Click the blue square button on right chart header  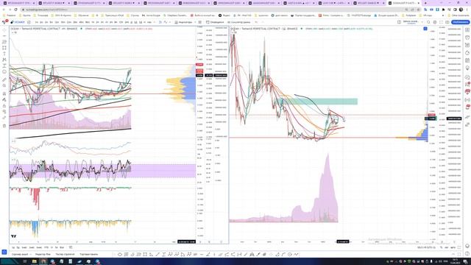pyautogui.click(x=425, y=29)
